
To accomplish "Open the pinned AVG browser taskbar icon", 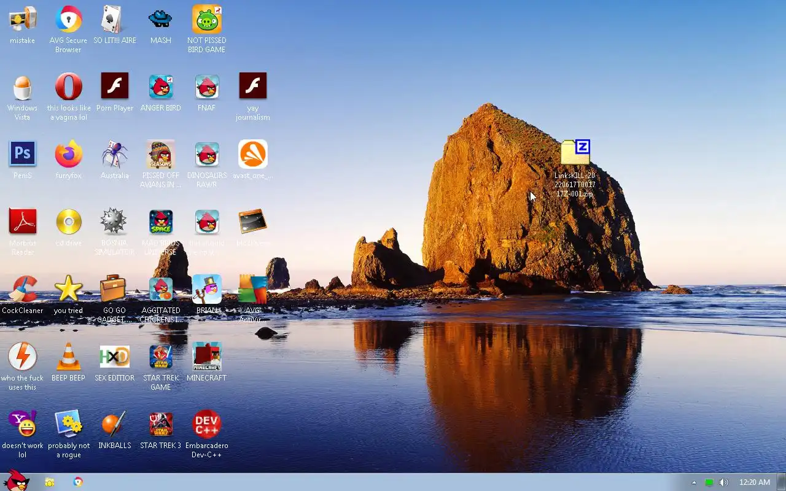I will 78,482.
